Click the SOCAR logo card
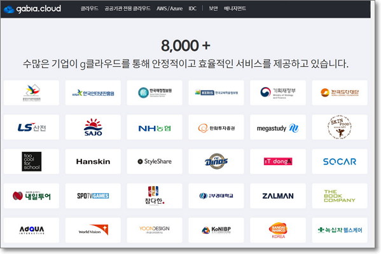381x254 pixels. tap(340, 161)
